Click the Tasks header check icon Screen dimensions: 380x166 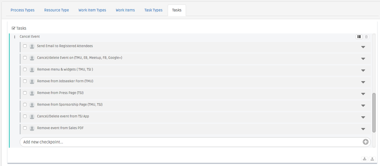13,28
